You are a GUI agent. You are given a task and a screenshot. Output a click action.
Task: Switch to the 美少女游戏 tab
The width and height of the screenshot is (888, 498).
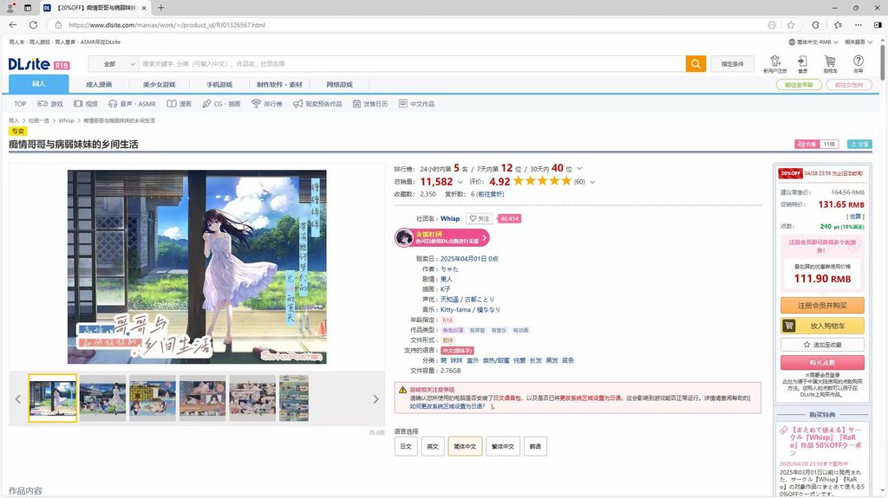tap(160, 84)
